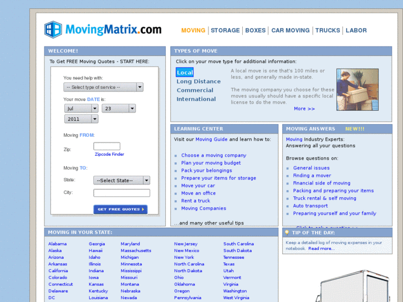Open the Pennsylvania state link
403x302 pixels.
[187, 298]
